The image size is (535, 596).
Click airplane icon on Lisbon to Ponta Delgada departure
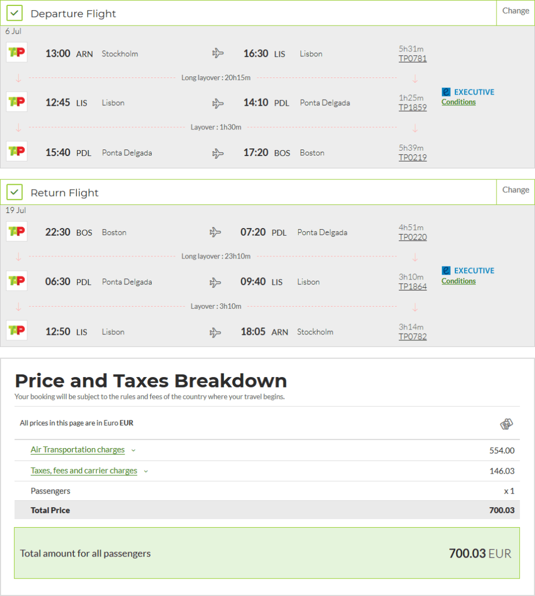click(218, 103)
